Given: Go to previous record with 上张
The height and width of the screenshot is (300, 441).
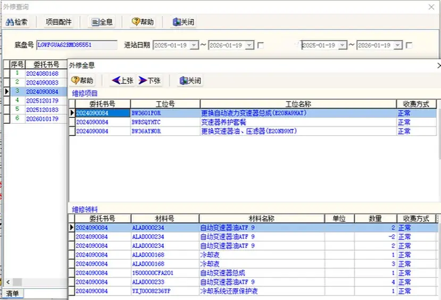Looking at the screenshot, I should click(122, 80).
